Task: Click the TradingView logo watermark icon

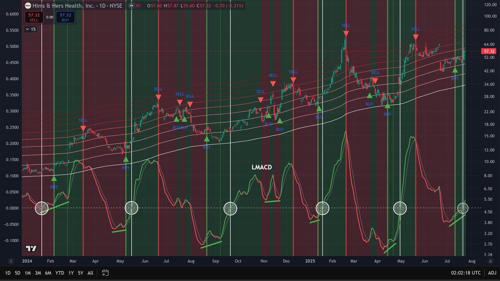Action: pos(31,249)
